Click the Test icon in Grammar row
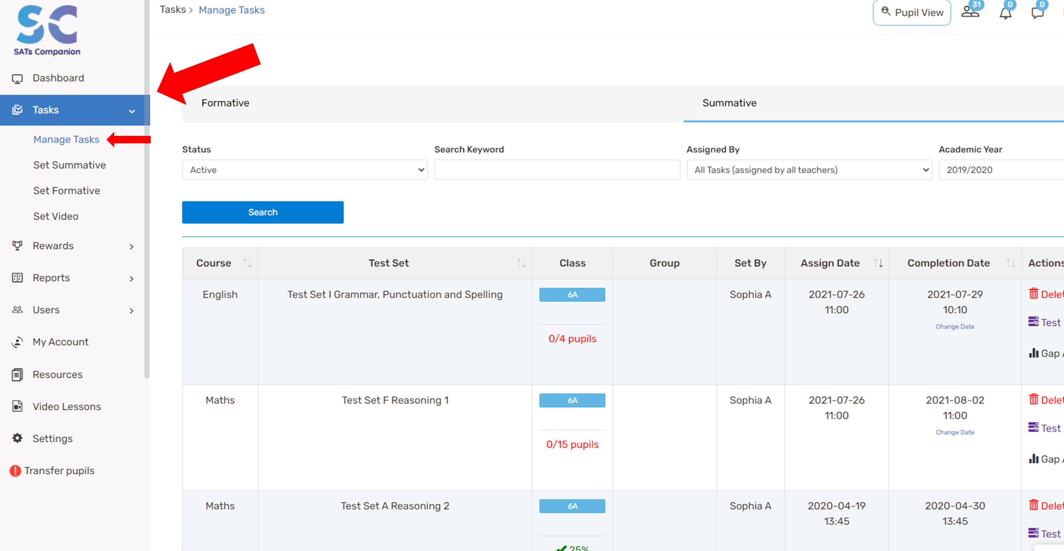 point(1033,321)
